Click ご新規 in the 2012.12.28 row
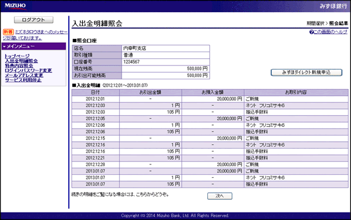This screenshot has width=351, height=220. [x=252, y=164]
